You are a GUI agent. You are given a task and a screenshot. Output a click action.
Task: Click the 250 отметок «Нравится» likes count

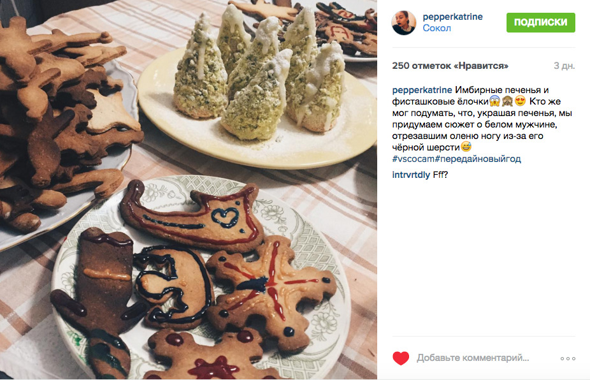click(450, 66)
